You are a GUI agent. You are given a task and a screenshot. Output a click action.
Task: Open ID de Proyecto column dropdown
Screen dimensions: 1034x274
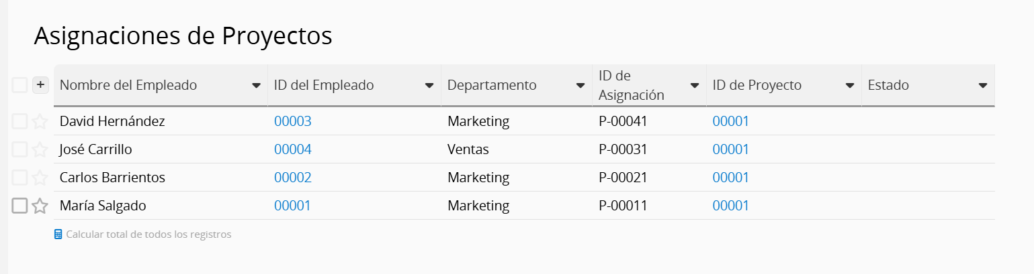850,86
